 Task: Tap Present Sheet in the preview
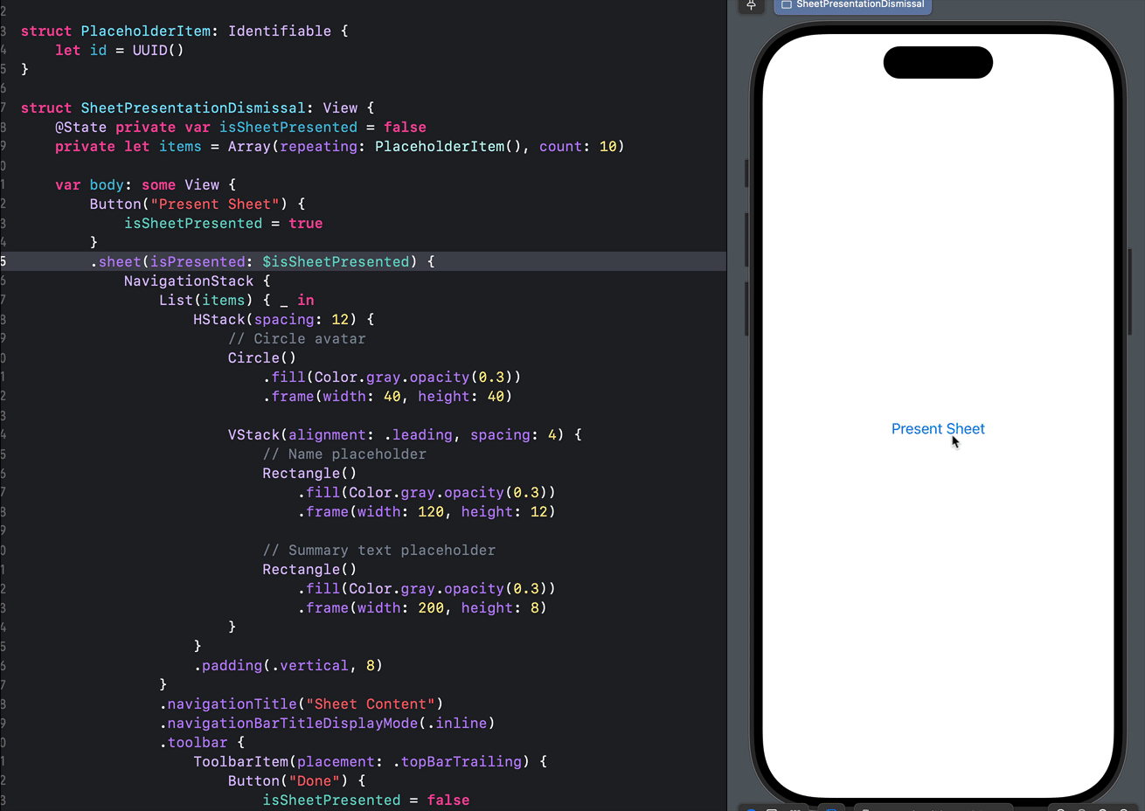click(938, 429)
